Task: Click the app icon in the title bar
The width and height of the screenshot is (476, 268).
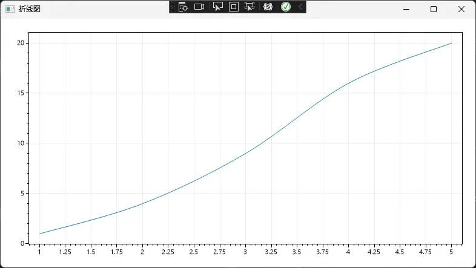Action: (x=10, y=9)
